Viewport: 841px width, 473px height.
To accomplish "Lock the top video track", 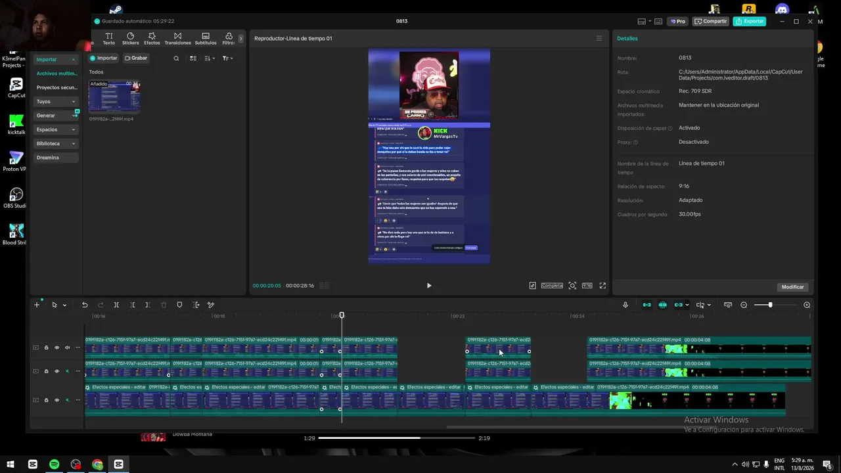I will click(46, 348).
